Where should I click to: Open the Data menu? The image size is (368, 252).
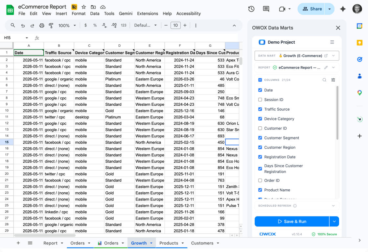click(95, 13)
